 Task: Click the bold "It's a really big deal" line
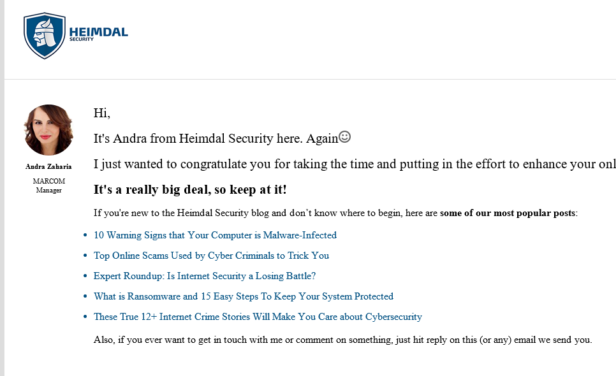190,190
